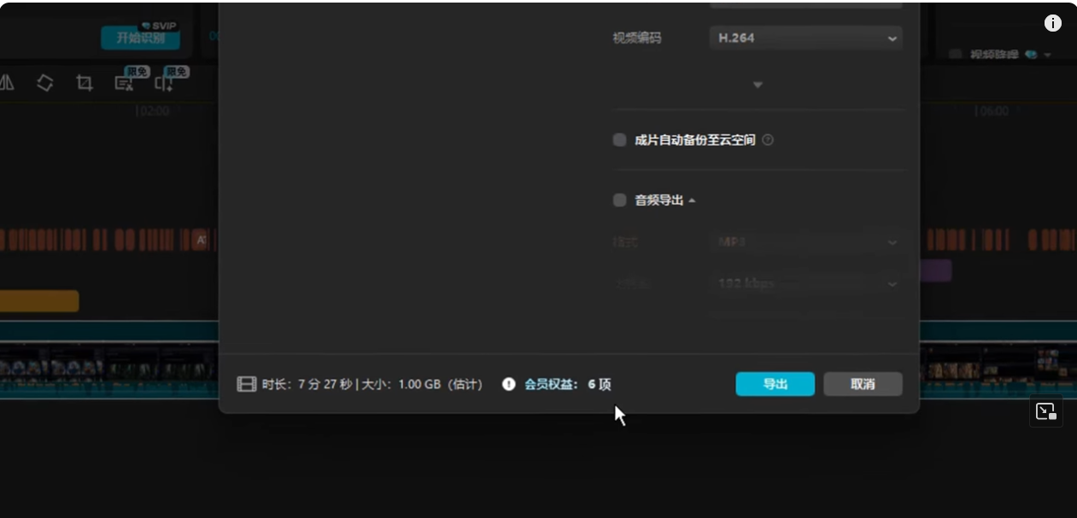
Task: Enable 成片自动备份至云空间 checkbox
Action: pyautogui.click(x=620, y=140)
